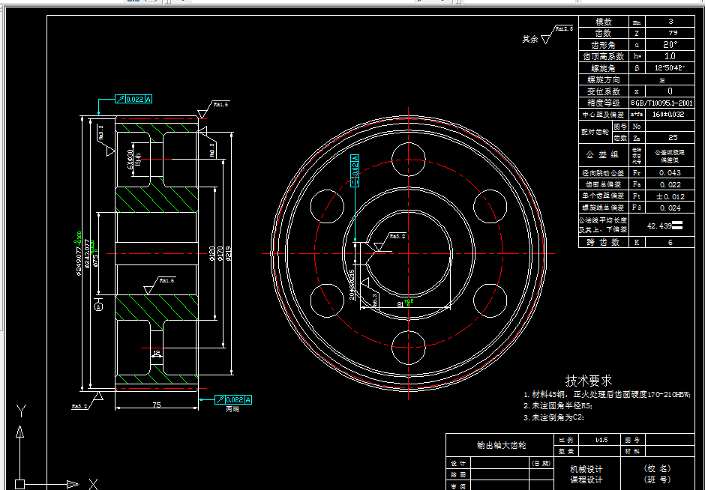Select the ø249.077 outer diameter dimension
The height and width of the screenshot is (490, 705).
pos(78,252)
